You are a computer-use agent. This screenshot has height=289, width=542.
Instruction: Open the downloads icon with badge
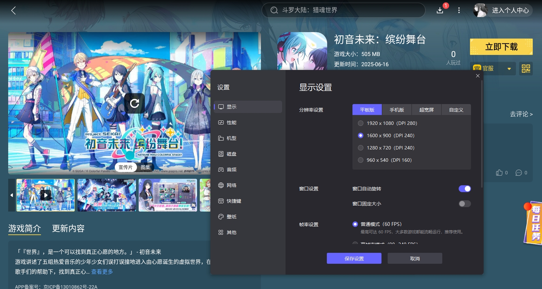coord(440,10)
